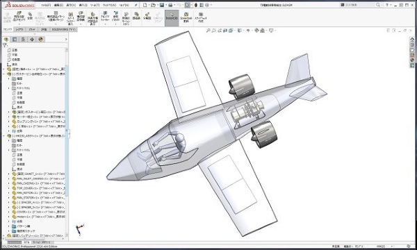Viewport: 417px width, 250px height.
Task: Open the Tools(T) menu
Action: pyautogui.click(x=95, y=5)
